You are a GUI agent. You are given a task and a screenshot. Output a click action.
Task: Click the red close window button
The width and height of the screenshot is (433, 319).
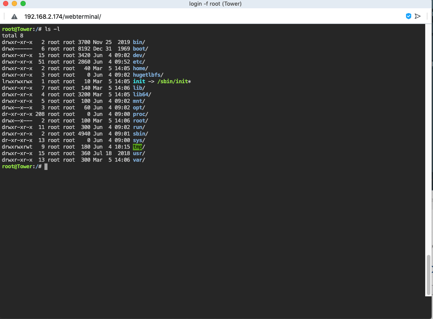pos(6,3)
